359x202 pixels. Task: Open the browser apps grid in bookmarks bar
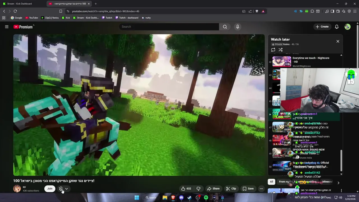pyautogui.click(x=4, y=18)
